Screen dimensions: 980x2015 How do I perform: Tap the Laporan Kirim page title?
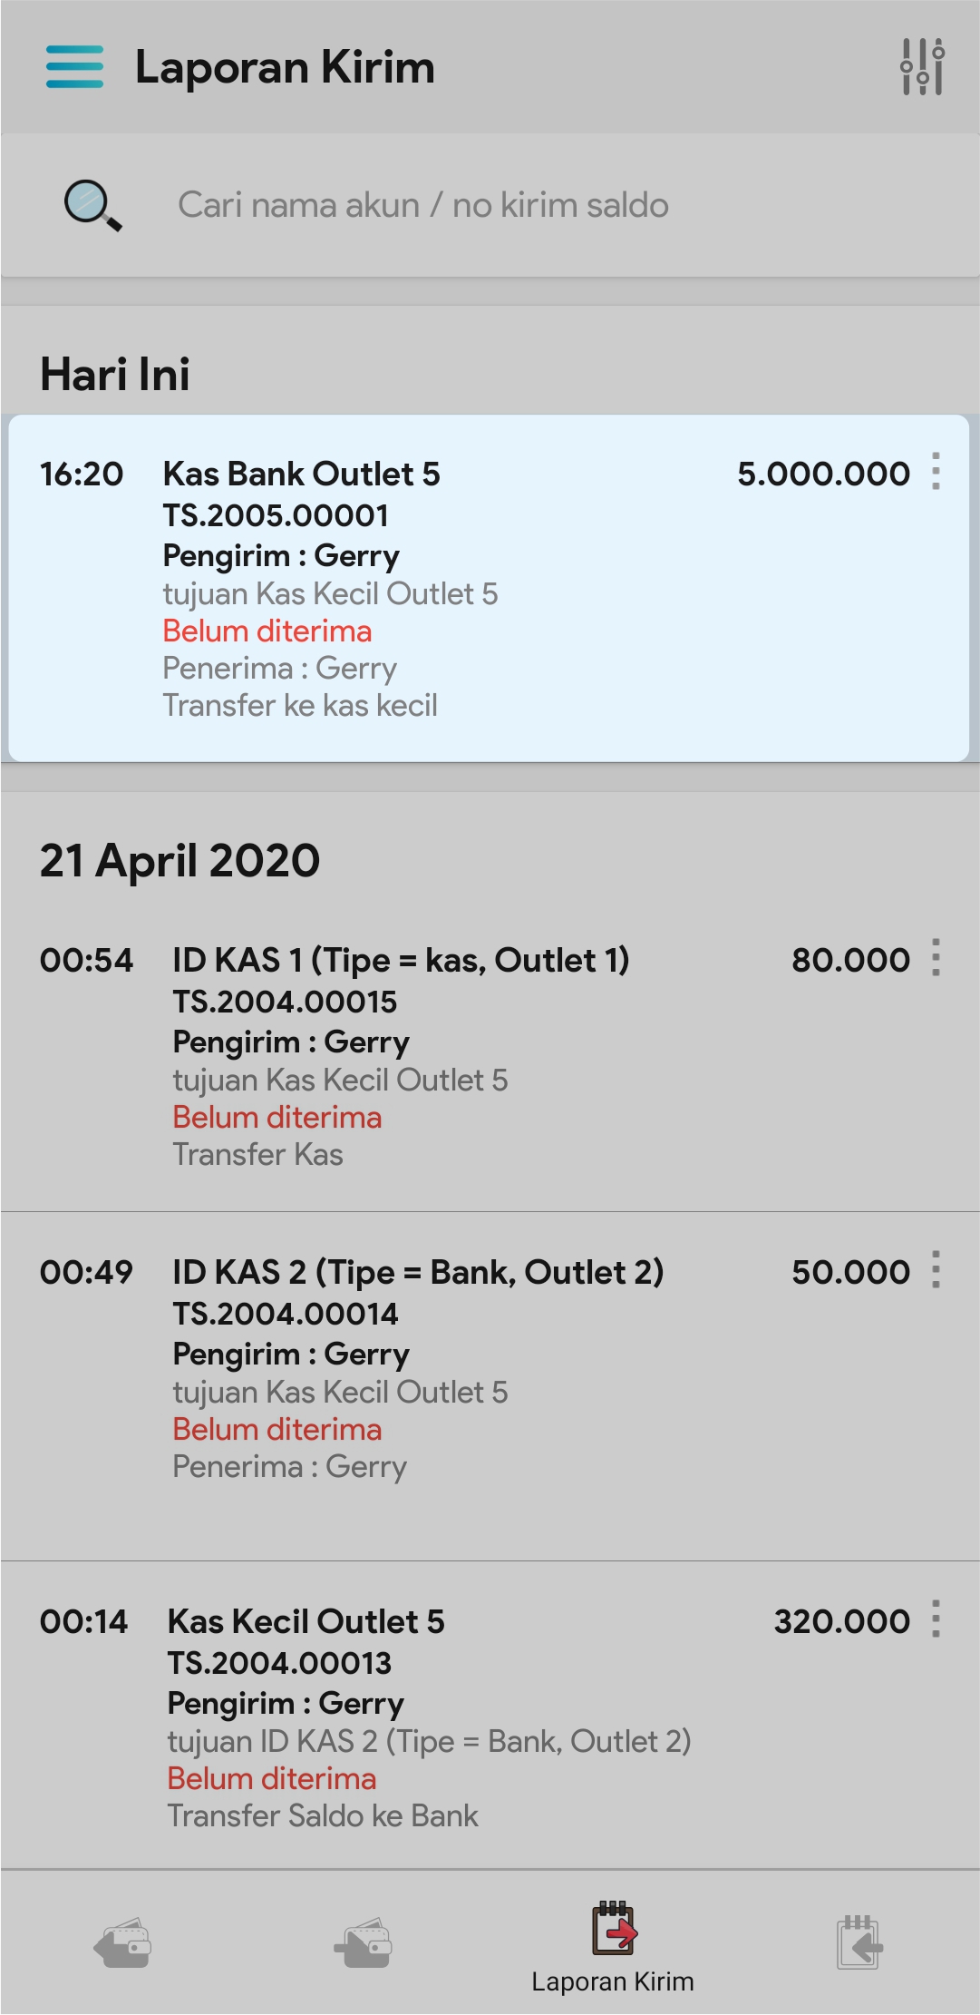[285, 68]
